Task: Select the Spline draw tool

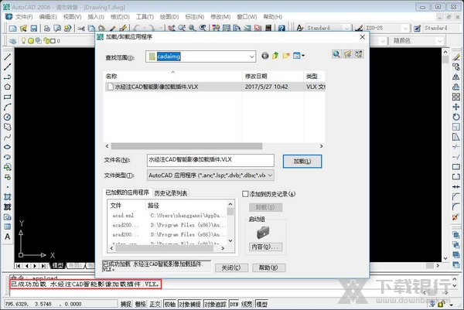Action: pyautogui.click(x=8, y=137)
